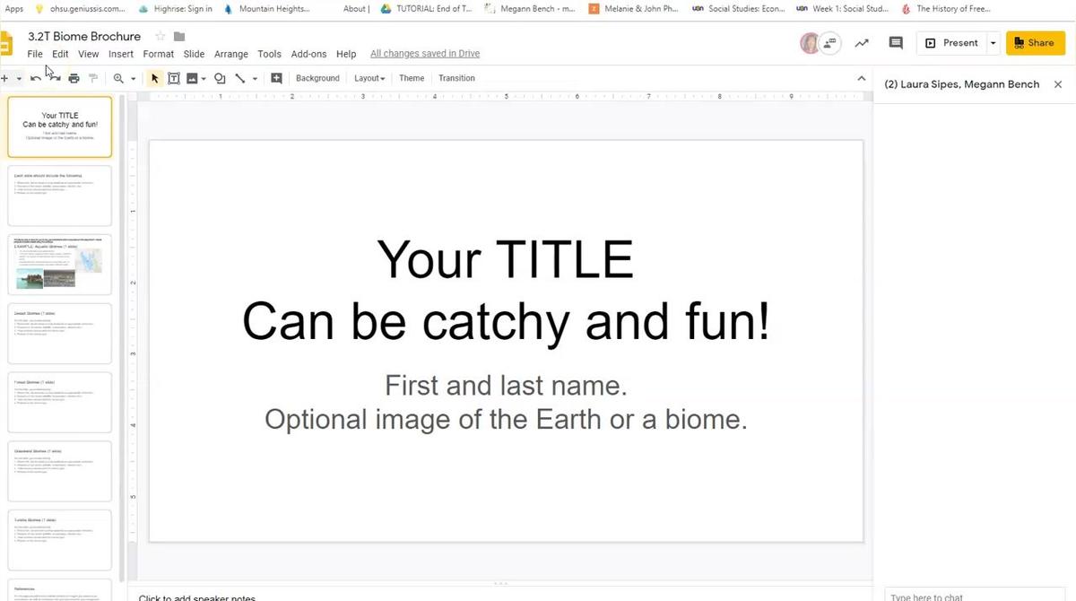Open Present options dropdown arrow

pos(993,43)
